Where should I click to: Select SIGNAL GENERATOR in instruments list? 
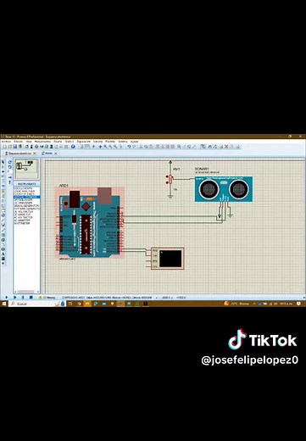(x=26, y=206)
